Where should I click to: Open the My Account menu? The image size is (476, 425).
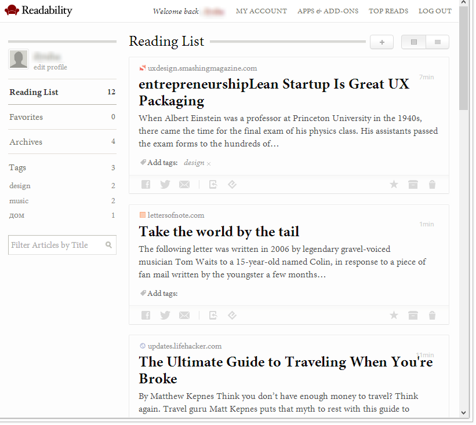(x=261, y=11)
